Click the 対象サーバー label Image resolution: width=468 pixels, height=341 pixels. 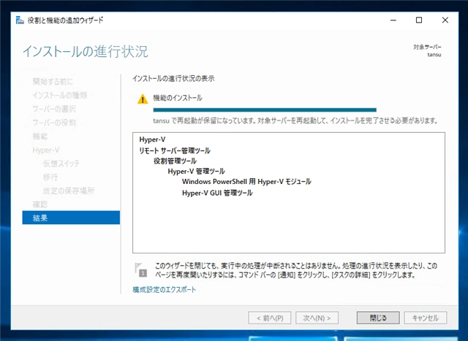[427, 47]
